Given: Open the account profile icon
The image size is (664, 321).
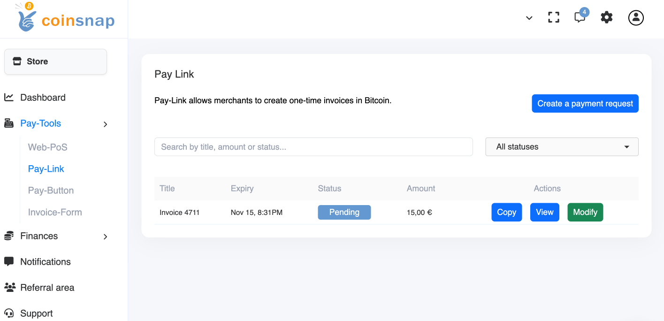Looking at the screenshot, I should (636, 17).
